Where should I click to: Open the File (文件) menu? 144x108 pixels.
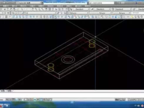pyautogui.click(x=6, y=6)
